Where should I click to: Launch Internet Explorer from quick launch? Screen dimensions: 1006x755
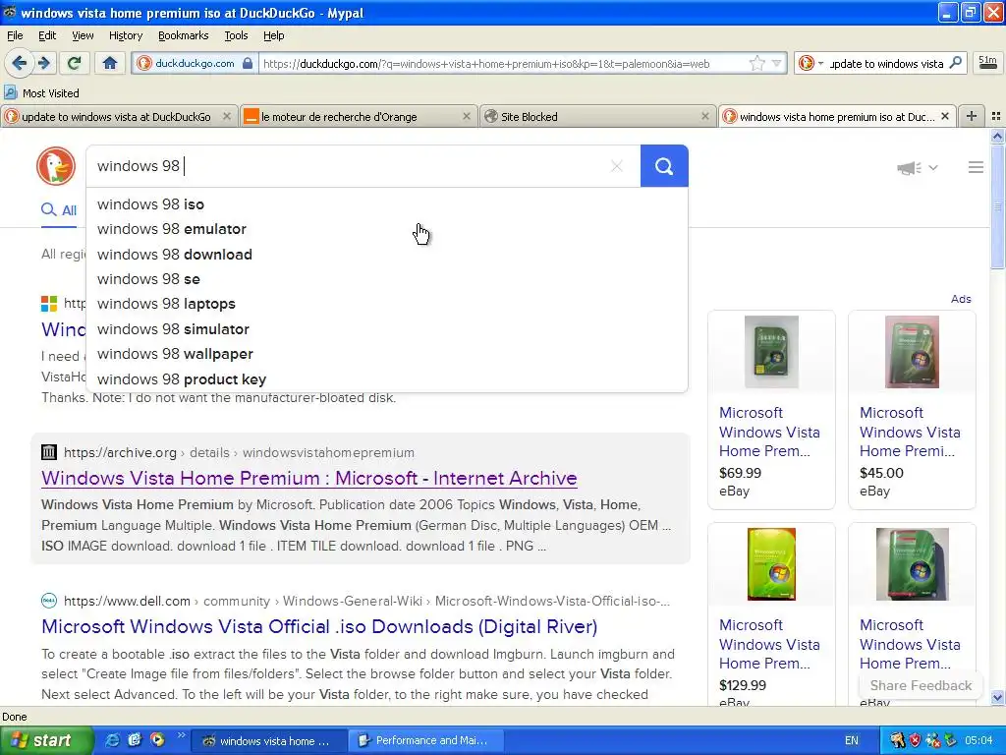(x=112, y=740)
